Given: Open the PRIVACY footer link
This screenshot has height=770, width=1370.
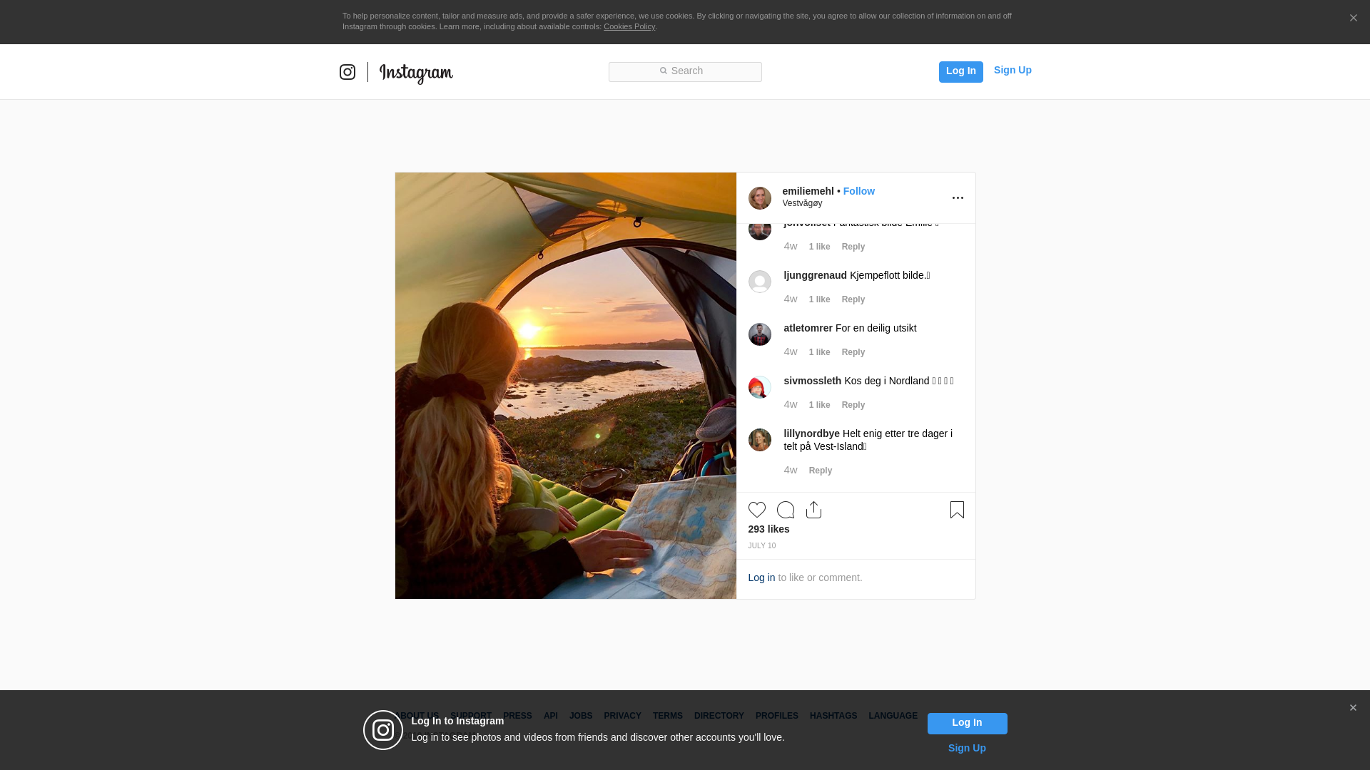Looking at the screenshot, I should [x=622, y=716].
